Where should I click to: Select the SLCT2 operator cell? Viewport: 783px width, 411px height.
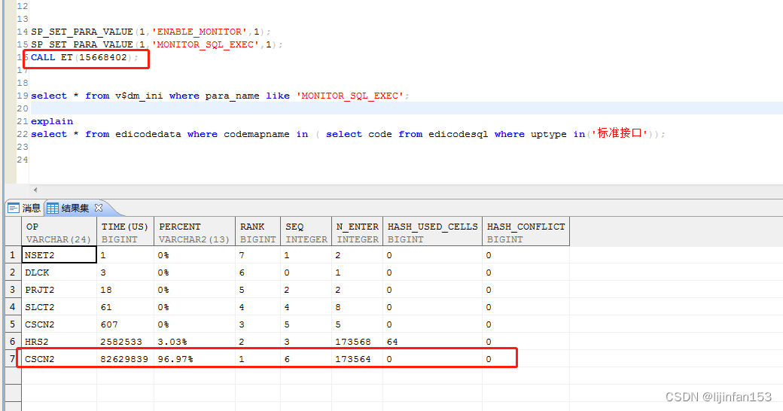[59, 307]
